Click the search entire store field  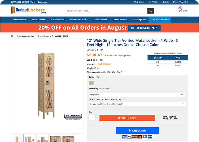(106, 11)
